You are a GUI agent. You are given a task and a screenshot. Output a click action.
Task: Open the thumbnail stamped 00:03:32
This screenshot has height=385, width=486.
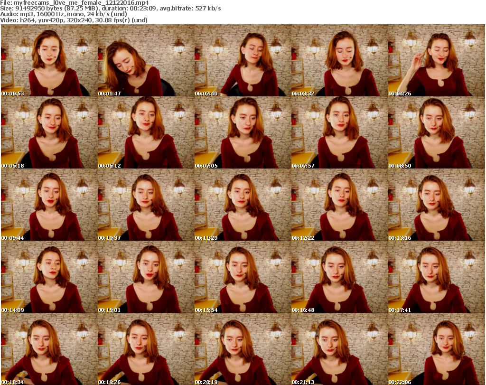click(340, 60)
